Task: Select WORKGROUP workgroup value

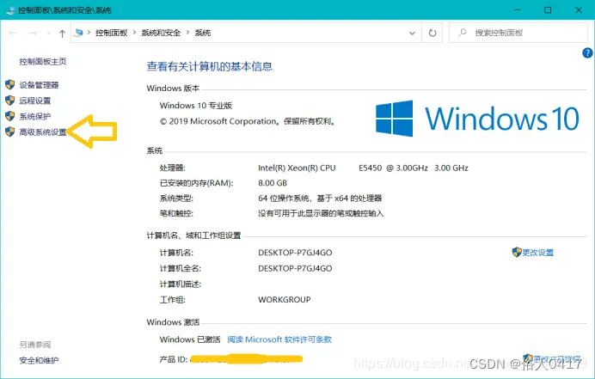Action: point(285,300)
